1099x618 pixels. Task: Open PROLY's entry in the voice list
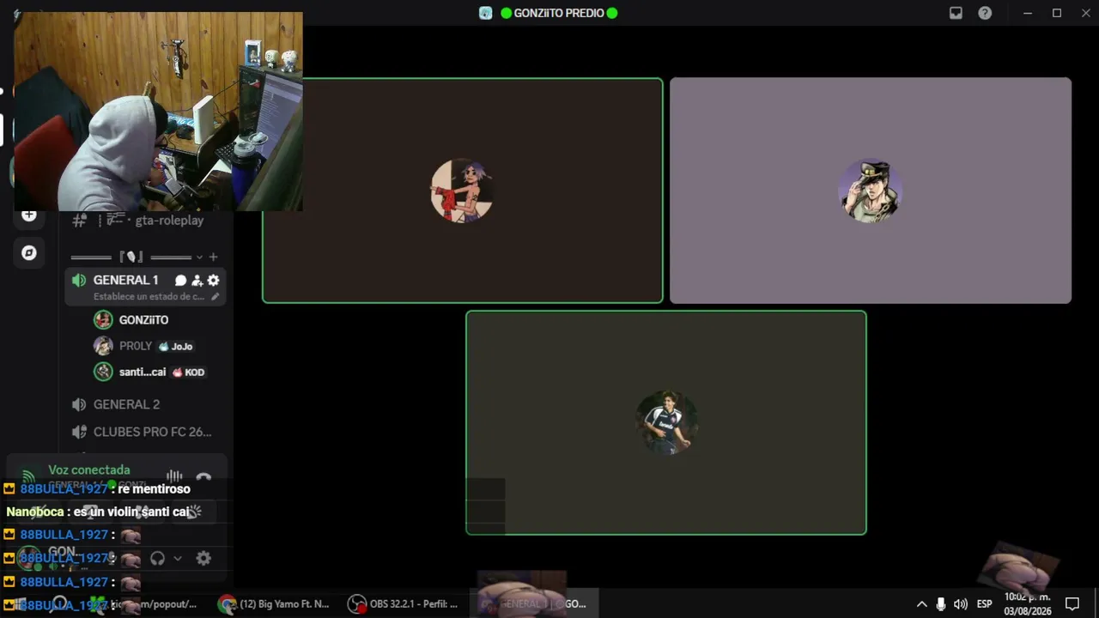(146, 346)
